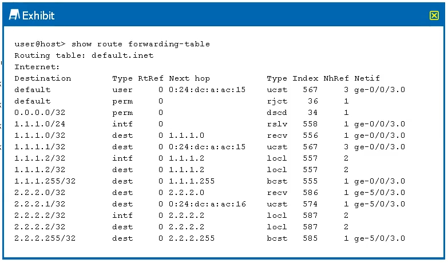The height and width of the screenshot is (263, 448).
Task: Click index value 574
Action: [310, 204]
